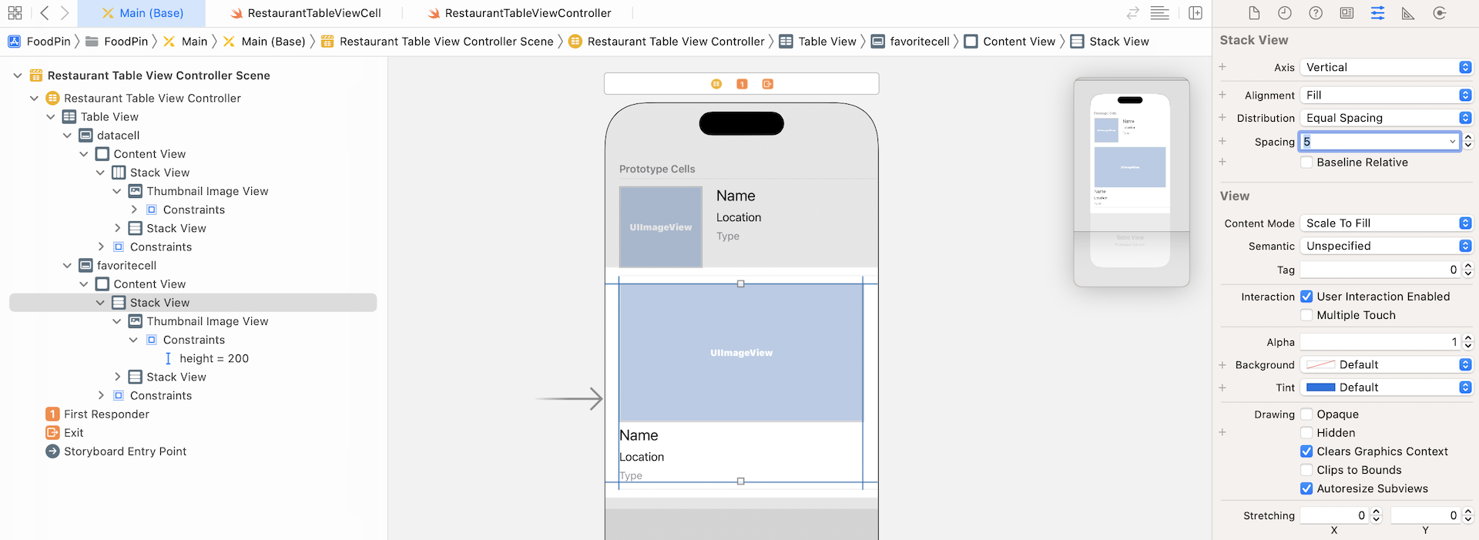Enable Clips to Bounds checkbox
This screenshot has height=540, width=1479.
pos(1306,470)
